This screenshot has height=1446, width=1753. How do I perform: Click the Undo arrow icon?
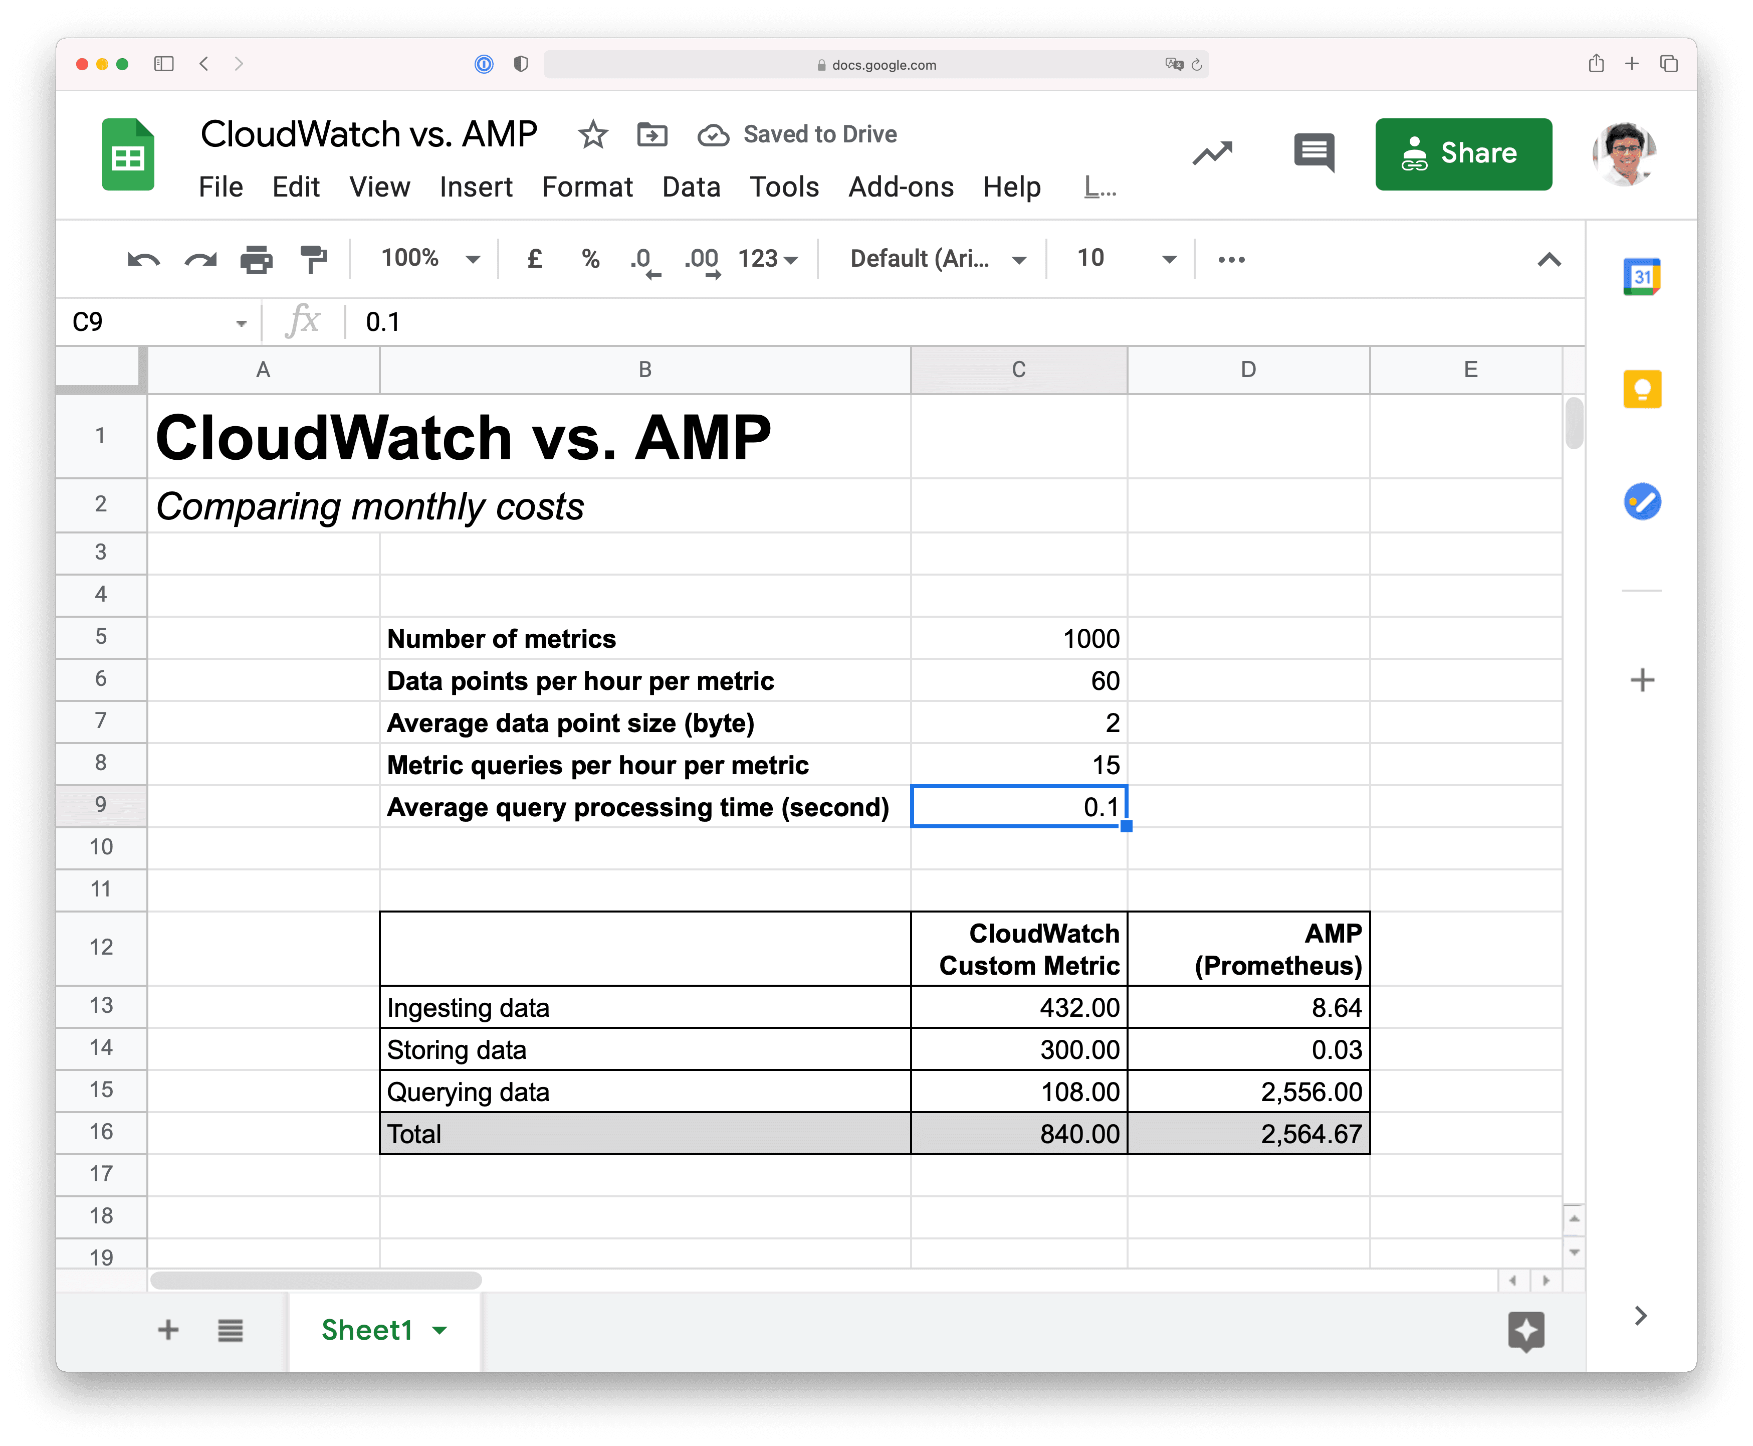coord(143,260)
